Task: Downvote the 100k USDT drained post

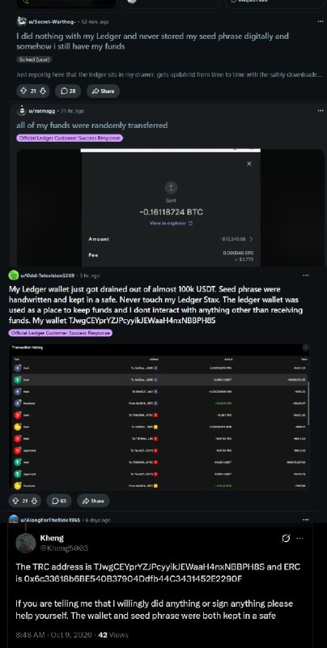Action: pyautogui.click(x=35, y=501)
